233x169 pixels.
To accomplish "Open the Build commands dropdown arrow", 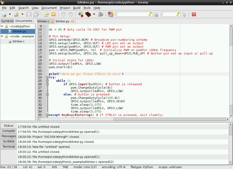I will [94, 14].
